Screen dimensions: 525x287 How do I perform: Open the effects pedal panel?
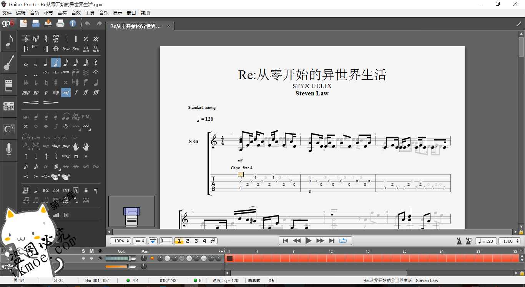pos(8,85)
